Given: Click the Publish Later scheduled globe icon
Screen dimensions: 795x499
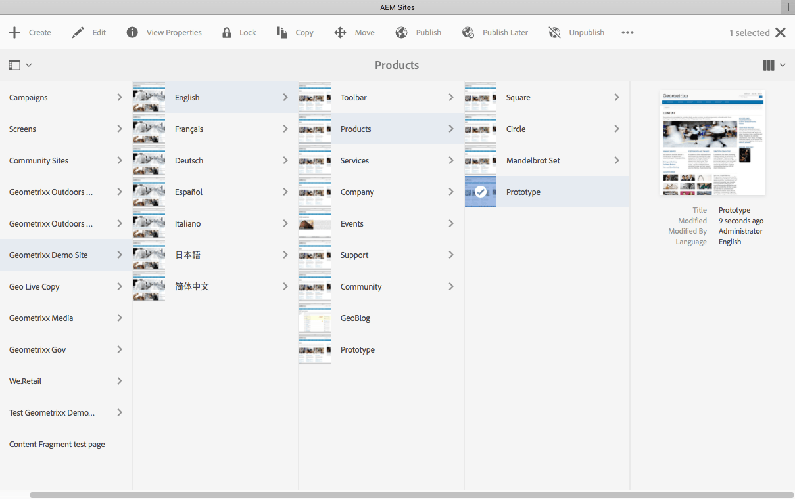Looking at the screenshot, I should [x=468, y=33].
